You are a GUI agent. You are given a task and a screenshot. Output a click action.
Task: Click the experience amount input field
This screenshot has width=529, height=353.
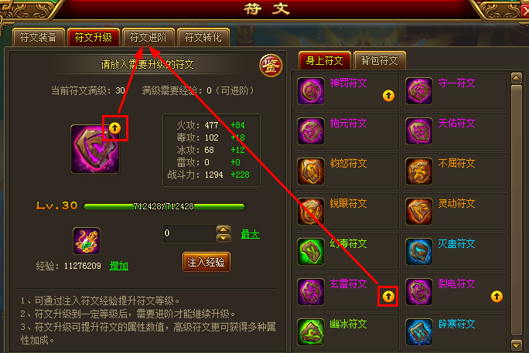[x=189, y=233]
